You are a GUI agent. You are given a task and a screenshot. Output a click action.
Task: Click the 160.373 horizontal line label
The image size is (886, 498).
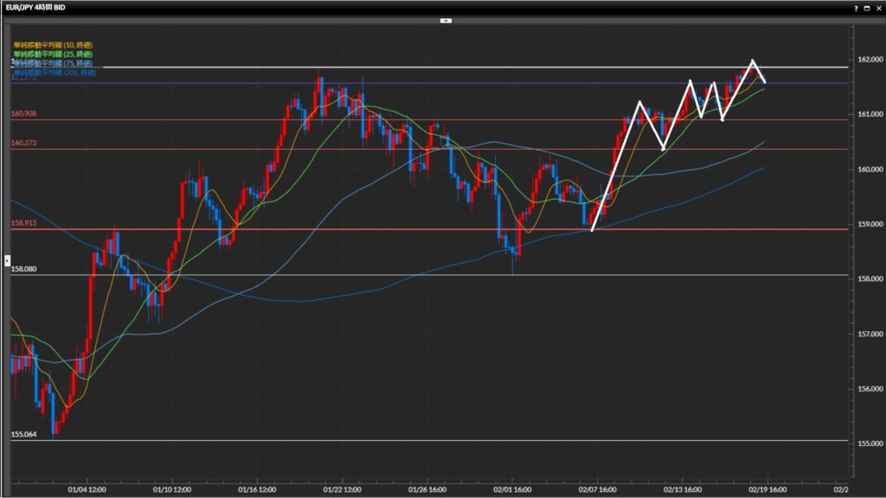(23, 144)
